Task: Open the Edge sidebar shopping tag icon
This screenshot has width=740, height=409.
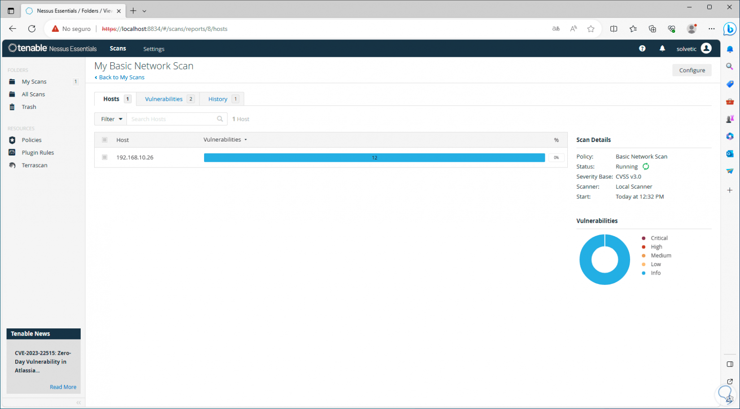Action: tap(730, 84)
